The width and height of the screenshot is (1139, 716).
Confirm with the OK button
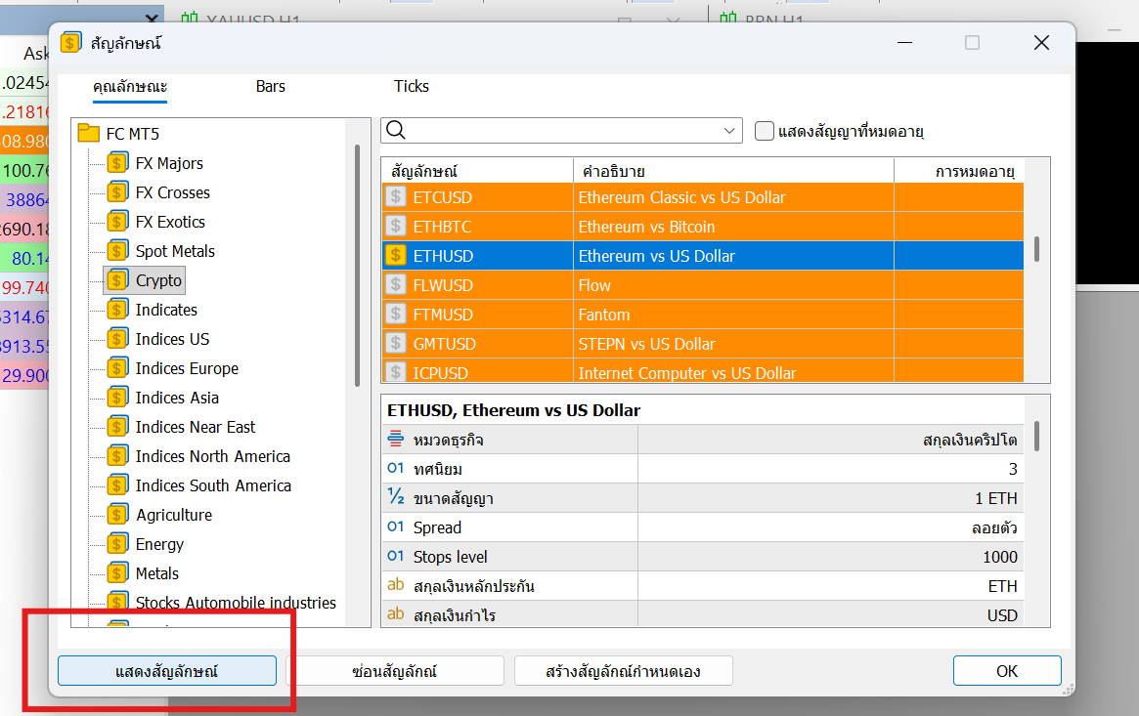[x=1008, y=671]
